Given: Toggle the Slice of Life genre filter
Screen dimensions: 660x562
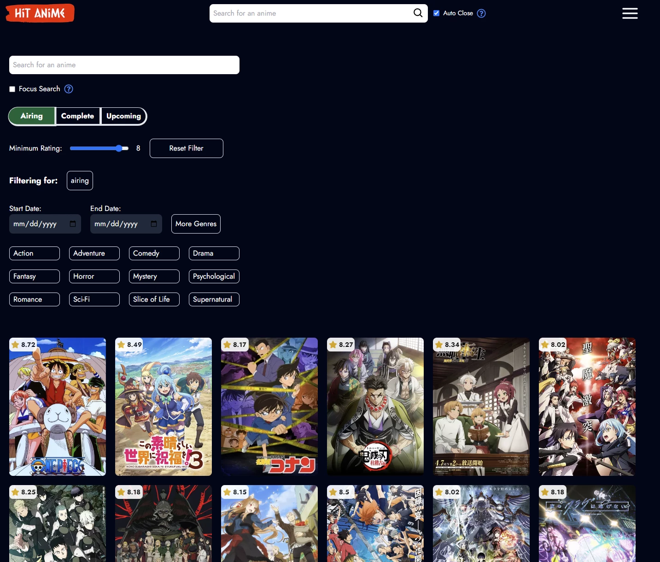Looking at the screenshot, I should coord(154,299).
